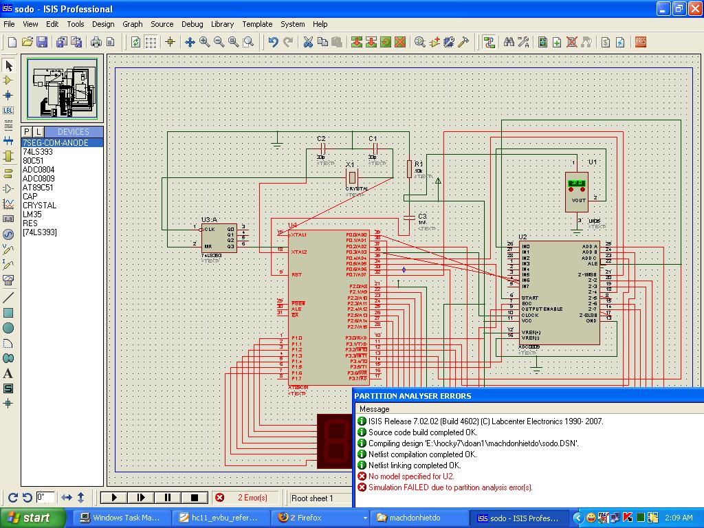Image resolution: width=704 pixels, height=528 pixels.
Task: Select the 2D text tool
Action: point(8,373)
